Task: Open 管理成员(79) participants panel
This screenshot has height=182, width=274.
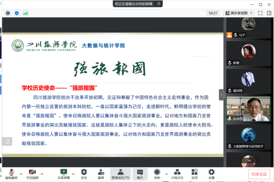Action: 120,174
